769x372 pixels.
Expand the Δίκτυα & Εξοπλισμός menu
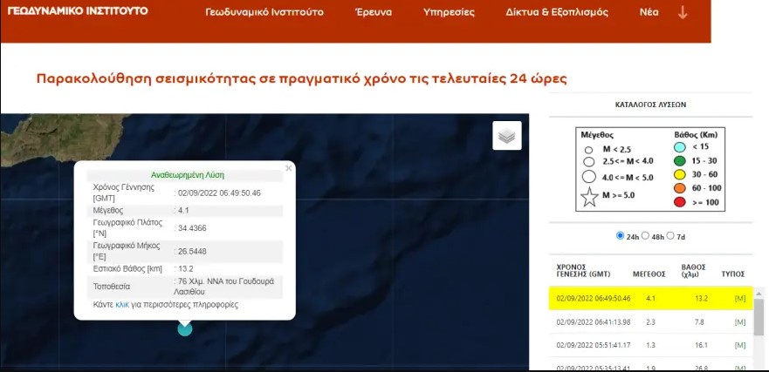pos(557,12)
